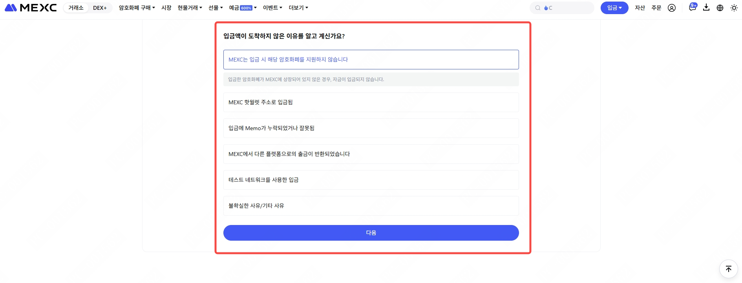
Task: Select option 테스트 네트워크를 사용한 입금
Action: point(371,180)
